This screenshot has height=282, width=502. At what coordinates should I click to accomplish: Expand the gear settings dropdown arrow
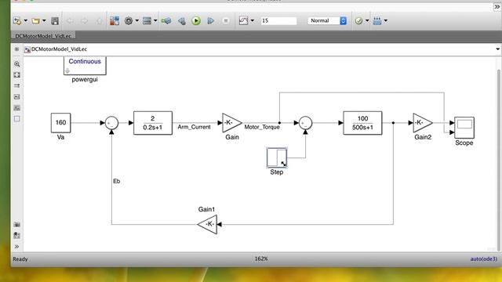(x=137, y=21)
